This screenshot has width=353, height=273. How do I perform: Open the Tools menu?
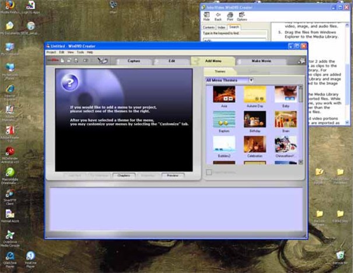click(80, 52)
